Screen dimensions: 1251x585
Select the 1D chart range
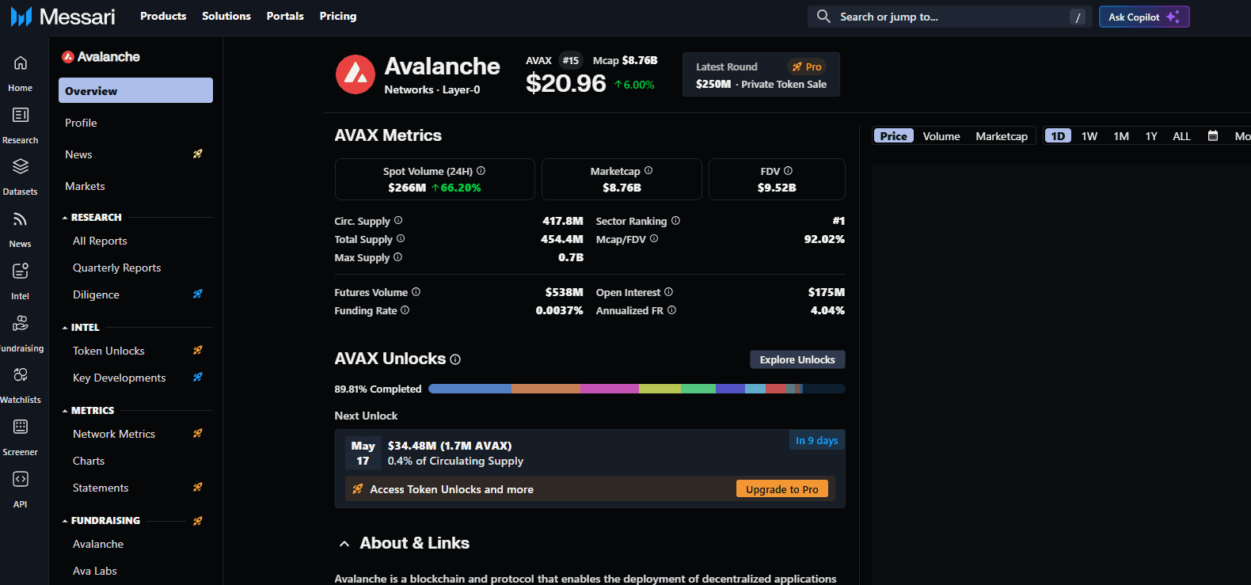(x=1058, y=136)
